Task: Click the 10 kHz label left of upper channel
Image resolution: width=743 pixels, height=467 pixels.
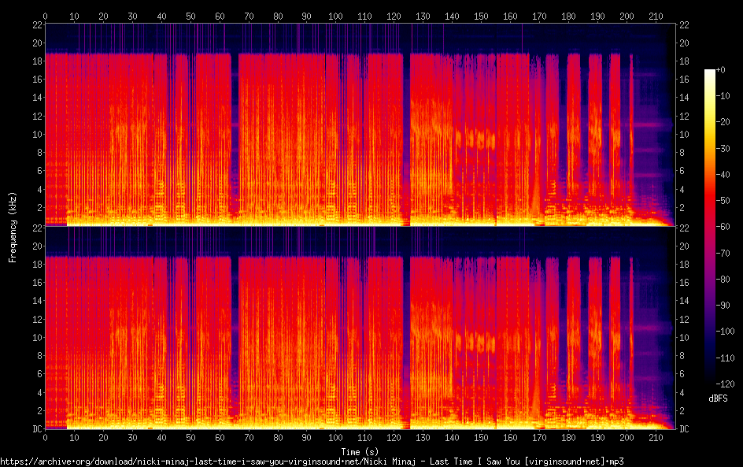Action: click(x=35, y=135)
